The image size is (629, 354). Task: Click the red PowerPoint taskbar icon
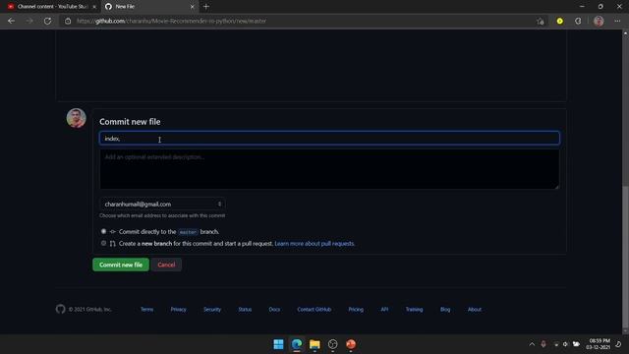[351, 344]
